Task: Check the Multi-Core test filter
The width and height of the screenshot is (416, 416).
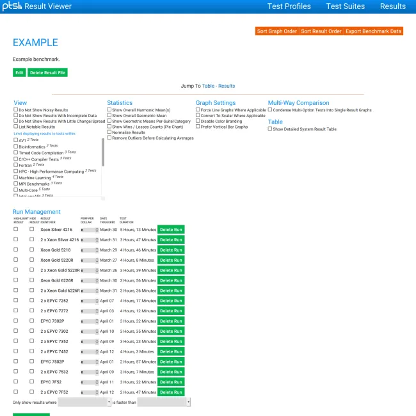Action: click(x=15, y=189)
